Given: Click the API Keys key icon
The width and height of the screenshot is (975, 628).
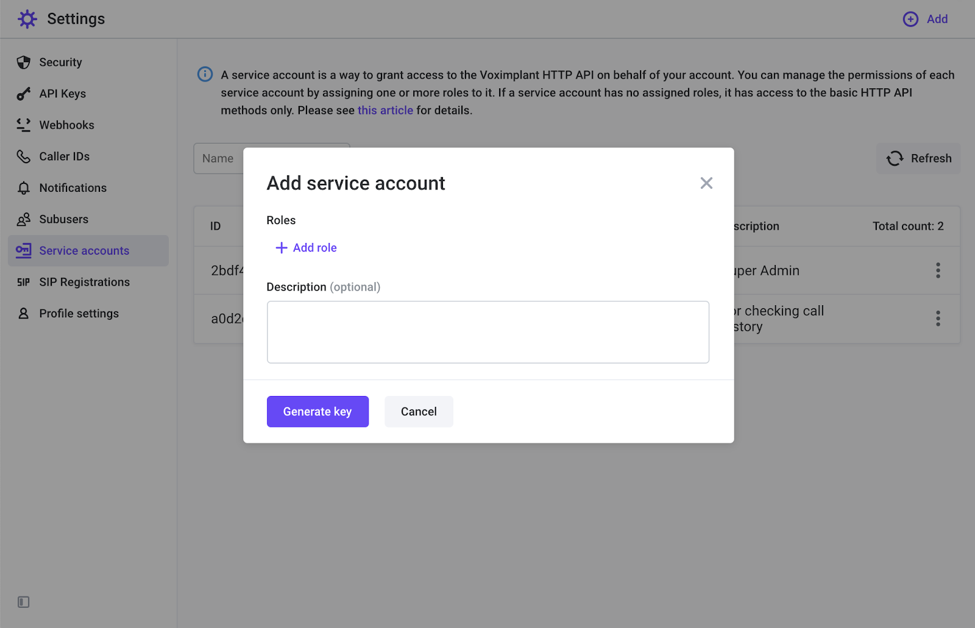Looking at the screenshot, I should point(23,94).
